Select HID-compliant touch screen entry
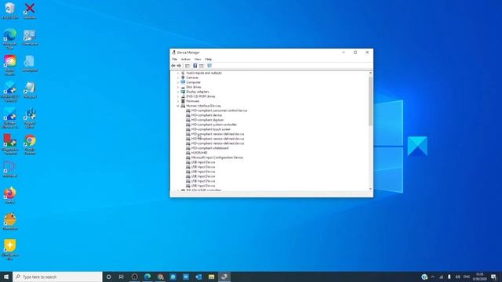Image resolution: width=502 pixels, height=282 pixels. click(x=211, y=129)
